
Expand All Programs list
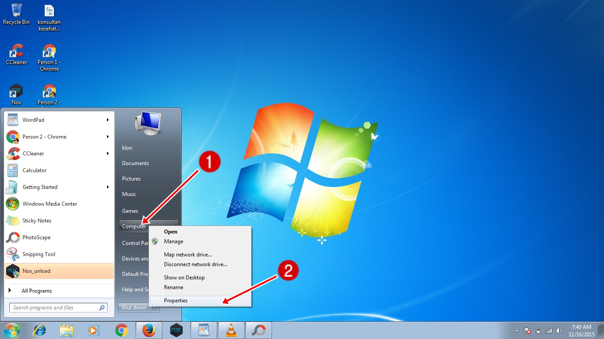tap(59, 291)
